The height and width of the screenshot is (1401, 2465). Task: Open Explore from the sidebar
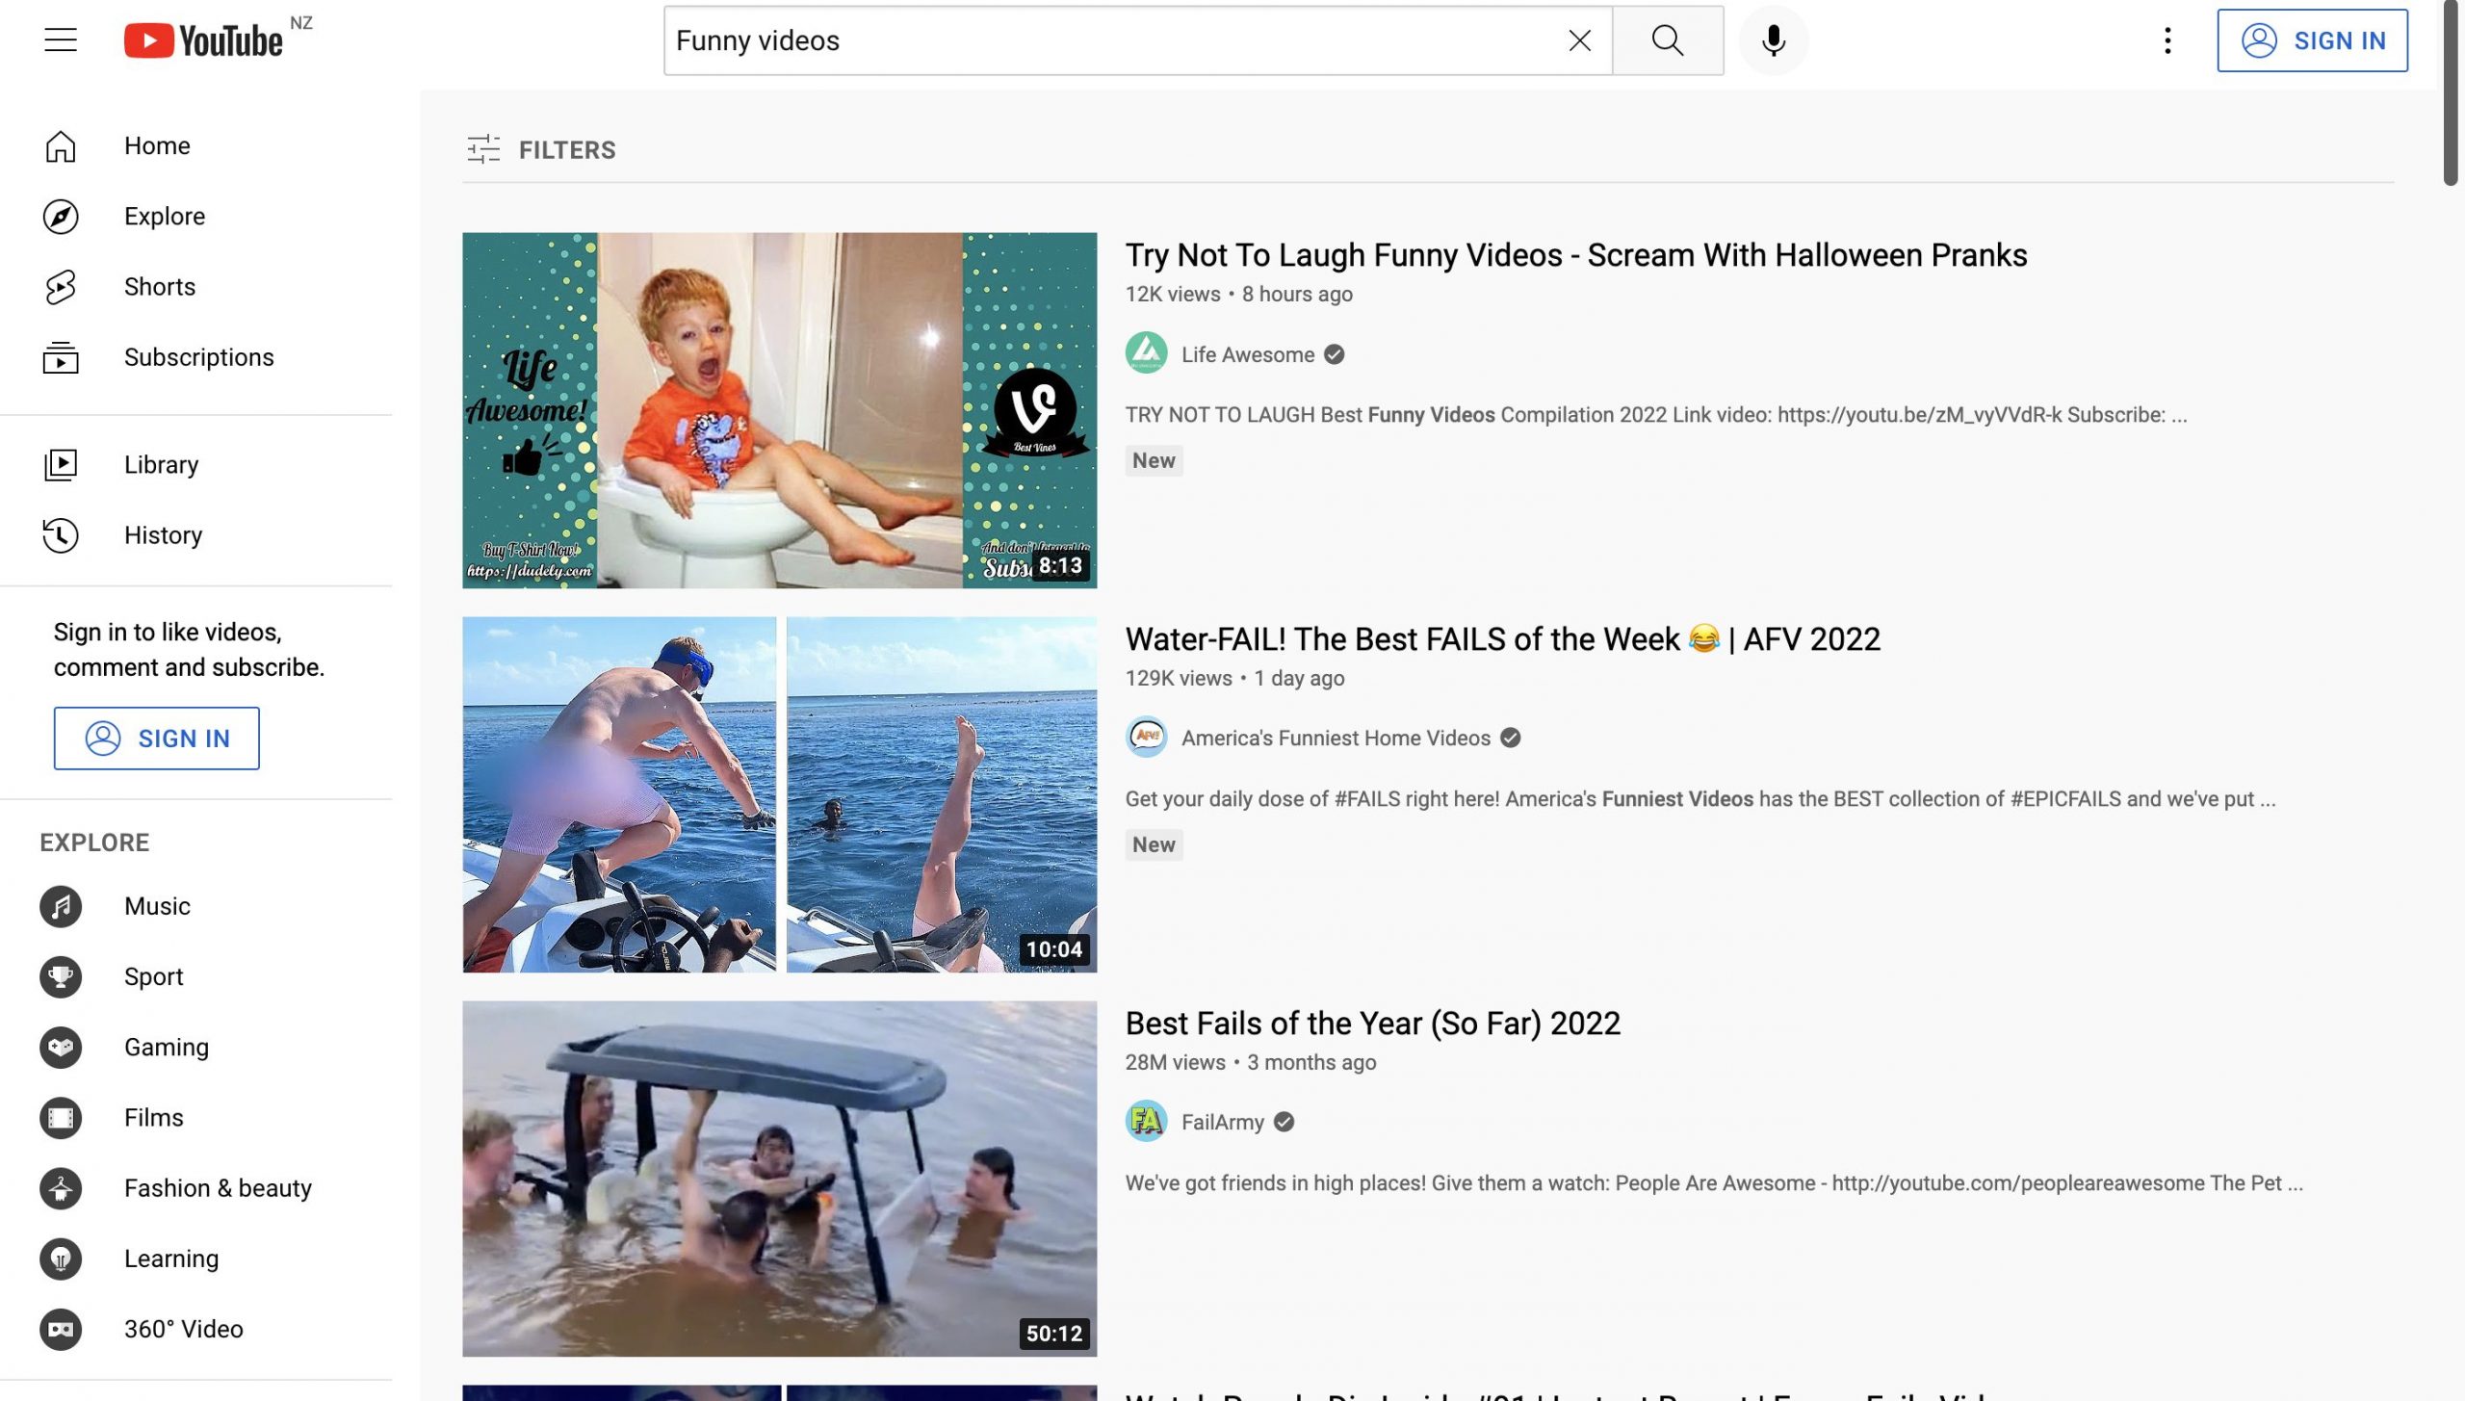click(x=164, y=217)
